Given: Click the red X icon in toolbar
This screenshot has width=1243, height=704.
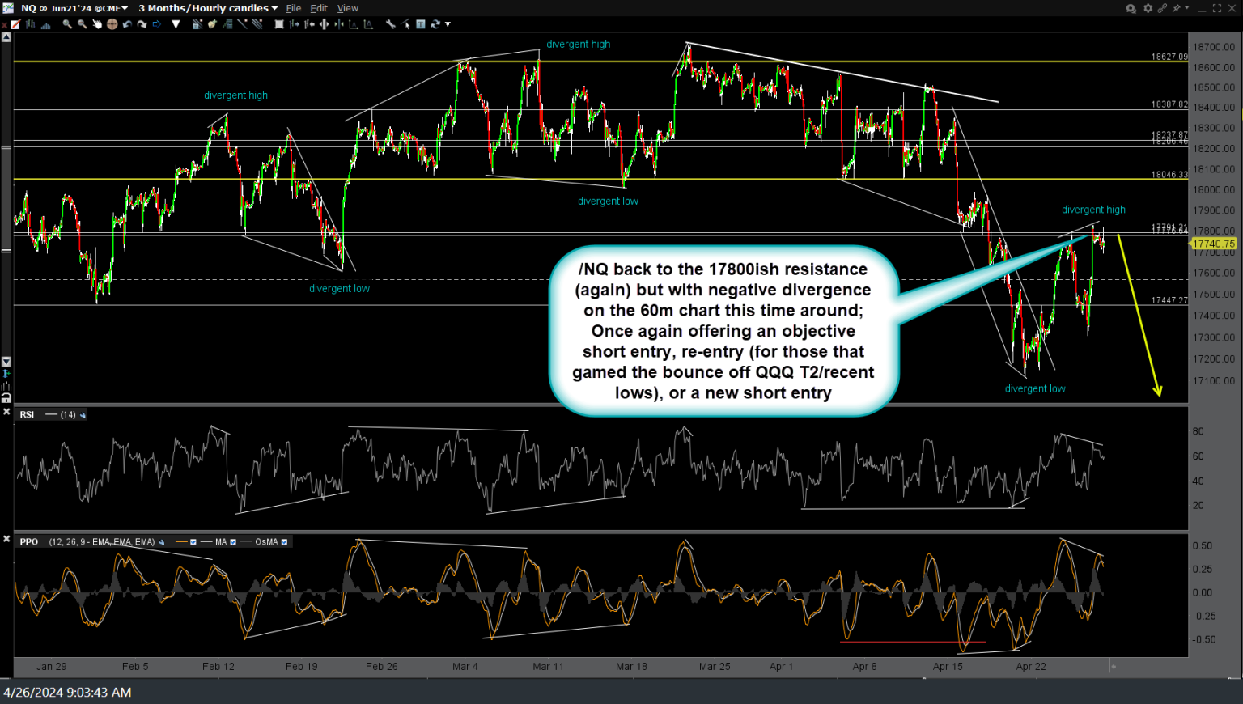Looking at the screenshot, I should [5, 24].
